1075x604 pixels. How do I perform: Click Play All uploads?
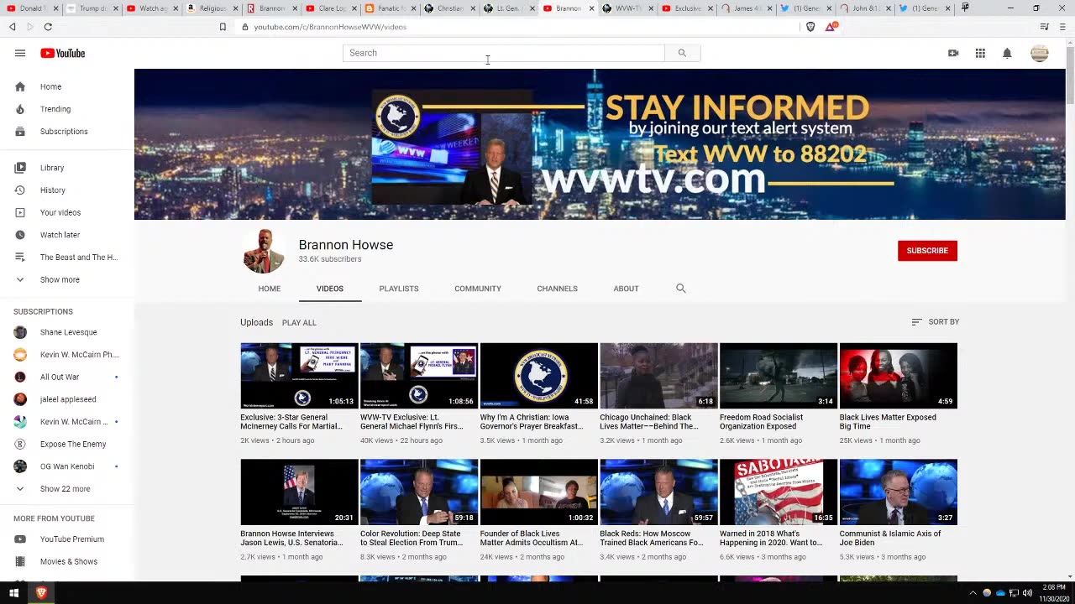pos(299,323)
